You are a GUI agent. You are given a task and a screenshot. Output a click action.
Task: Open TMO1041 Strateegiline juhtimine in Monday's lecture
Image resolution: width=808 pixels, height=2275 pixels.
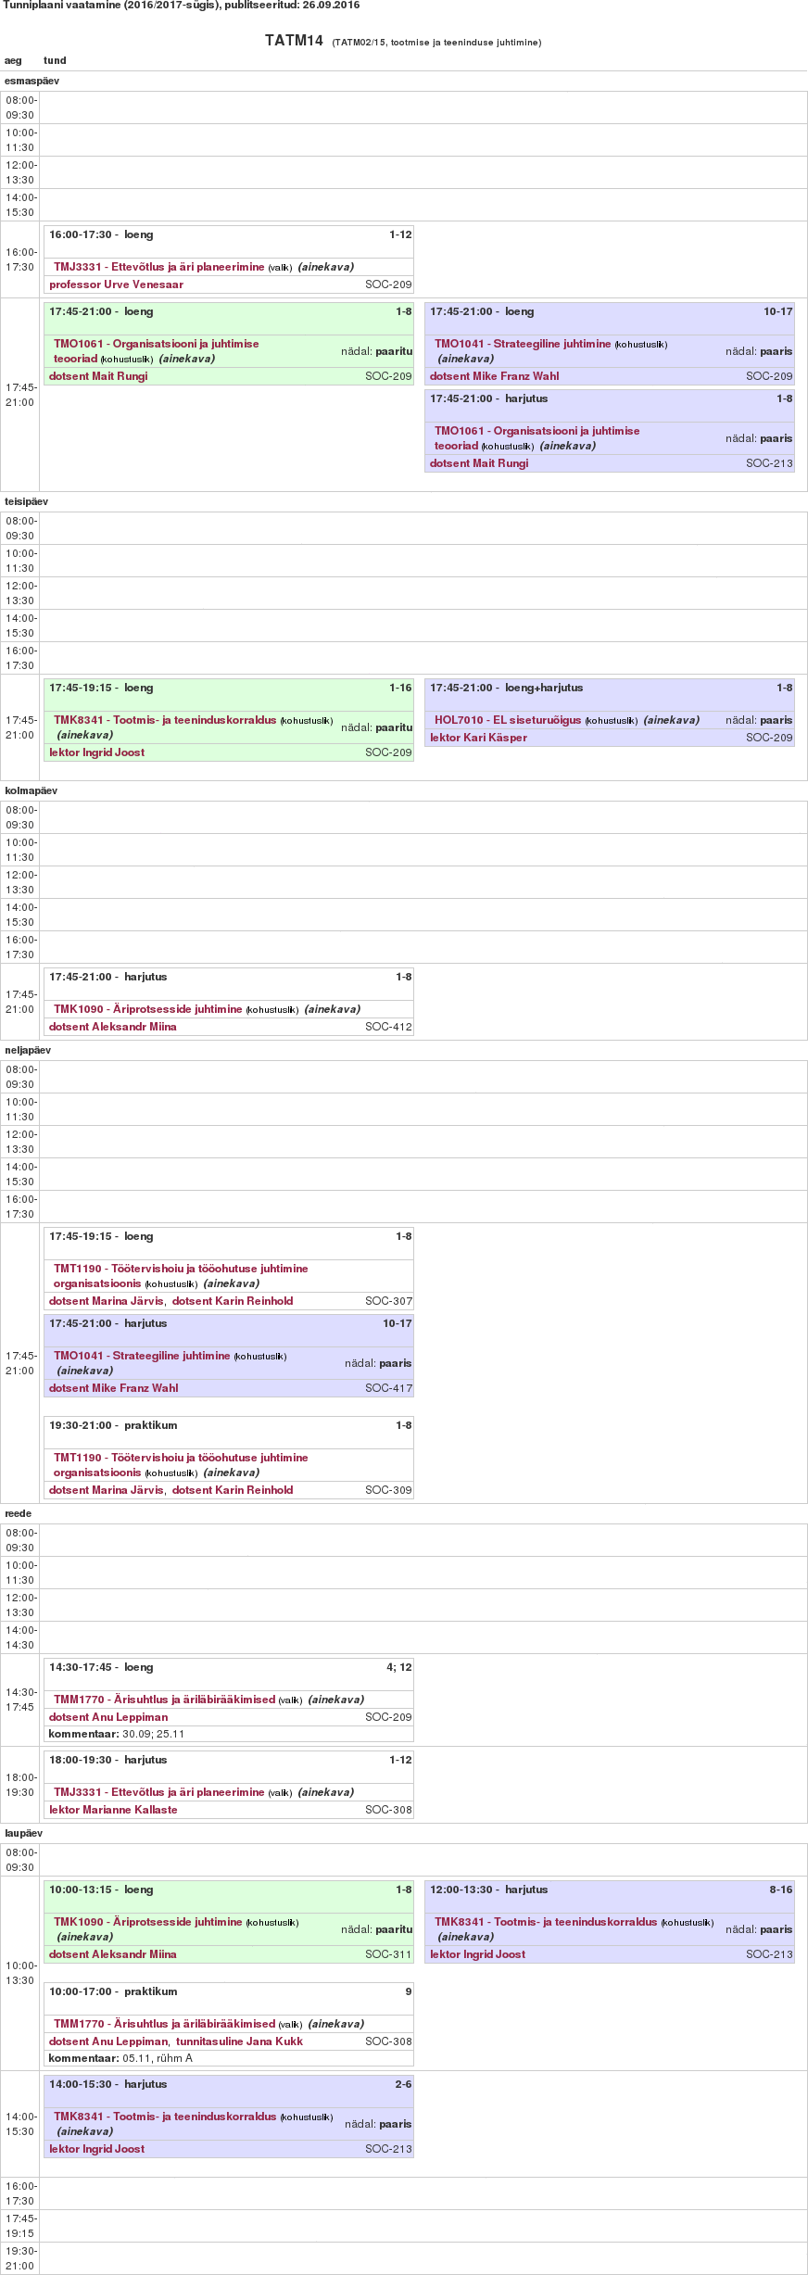[x=523, y=344]
